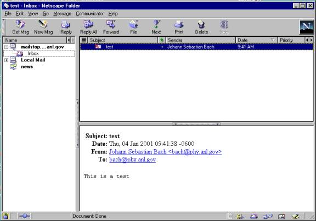
Task: Open the File menu
Action: (8, 14)
